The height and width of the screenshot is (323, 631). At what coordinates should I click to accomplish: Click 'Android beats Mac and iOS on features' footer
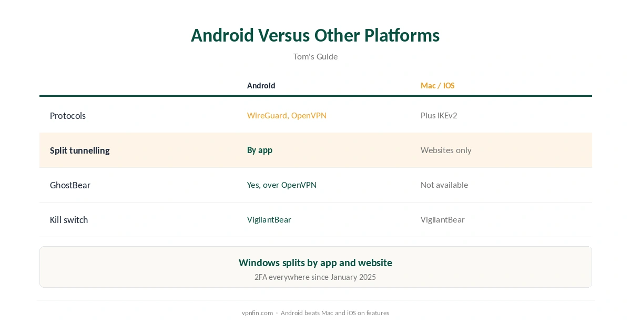click(x=335, y=313)
